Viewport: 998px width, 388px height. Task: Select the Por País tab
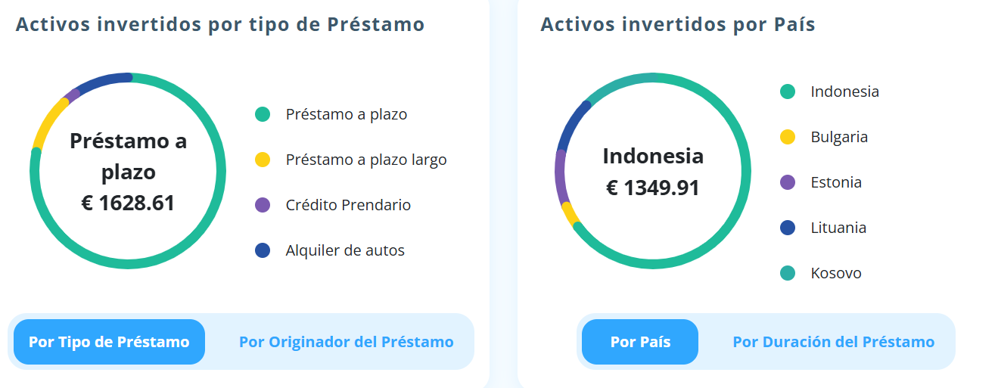pos(640,342)
